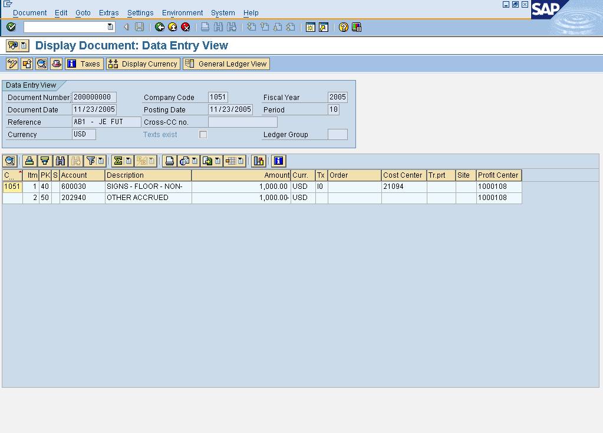Expand the Export dropdown arrow
The image size is (603, 433).
[218, 161]
